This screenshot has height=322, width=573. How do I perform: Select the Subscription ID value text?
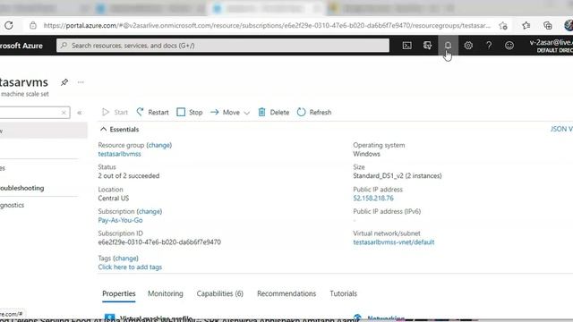tap(159, 242)
